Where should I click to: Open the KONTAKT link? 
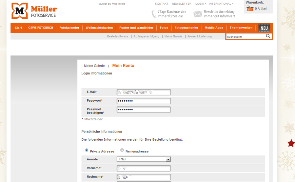[162, 4]
